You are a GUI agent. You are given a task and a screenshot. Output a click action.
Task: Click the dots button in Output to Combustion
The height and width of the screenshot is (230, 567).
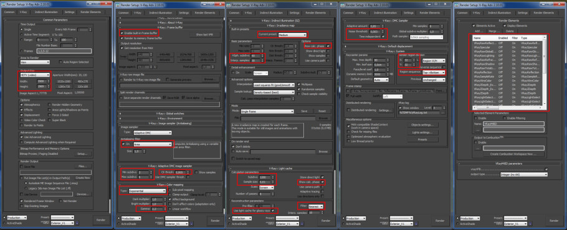point(477,148)
